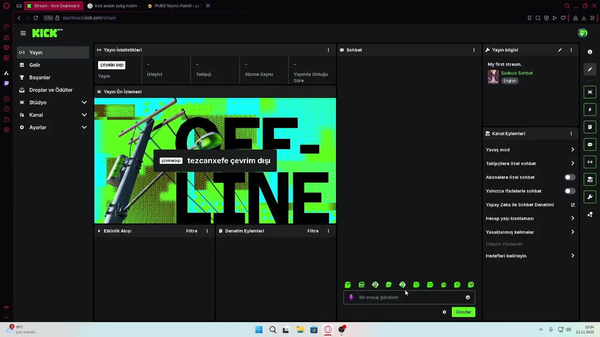Toggle the camera stream-info icon in right sidebar
This screenshot has width=600, height=337.
tap(590, 179)
